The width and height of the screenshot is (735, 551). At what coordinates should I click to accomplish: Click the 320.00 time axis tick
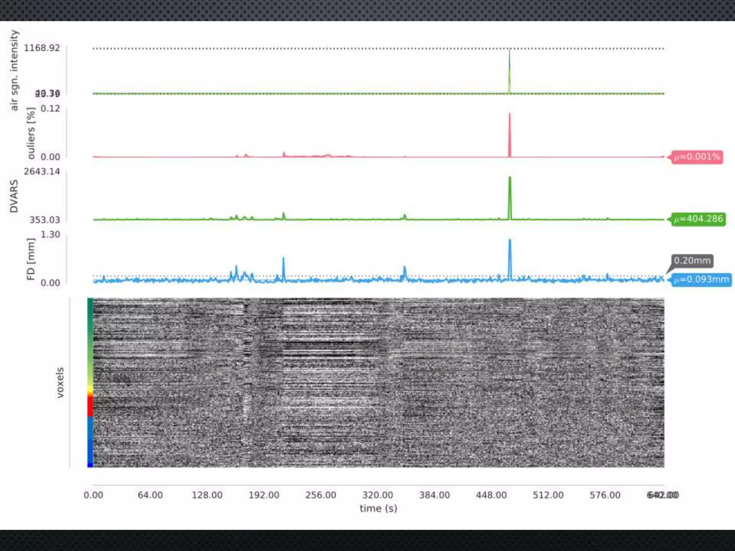[378, 495]
